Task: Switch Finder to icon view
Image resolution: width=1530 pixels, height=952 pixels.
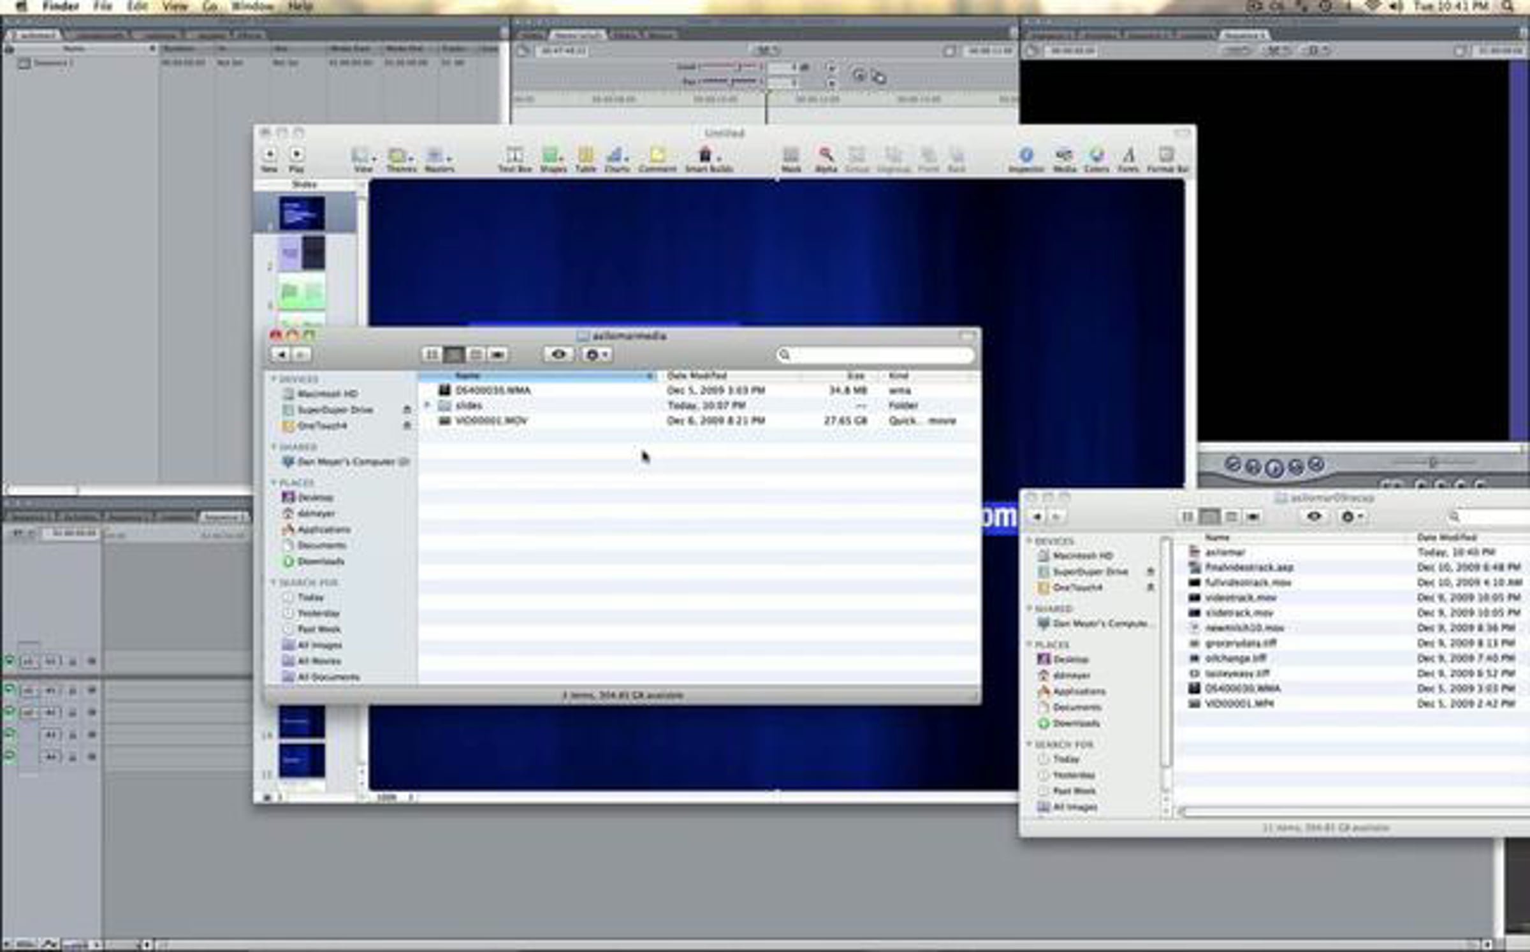Action: 432,354
